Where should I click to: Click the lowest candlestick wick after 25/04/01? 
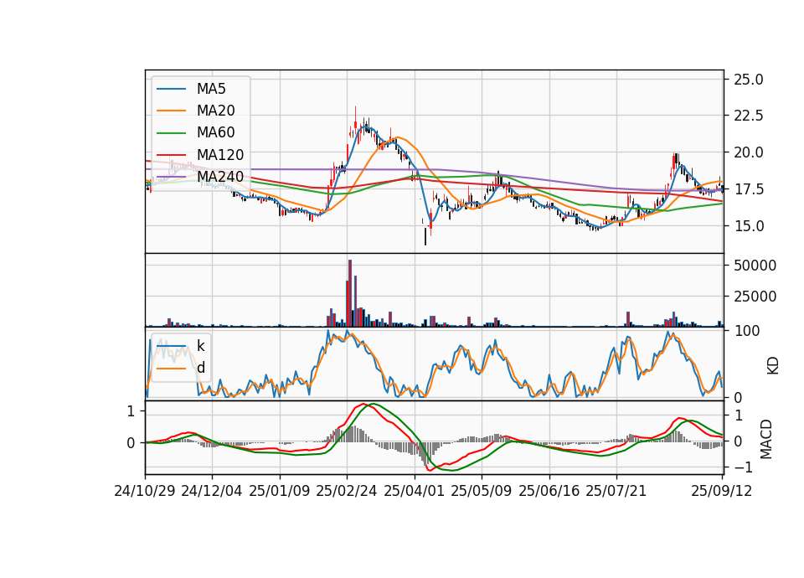coord(425,237)
